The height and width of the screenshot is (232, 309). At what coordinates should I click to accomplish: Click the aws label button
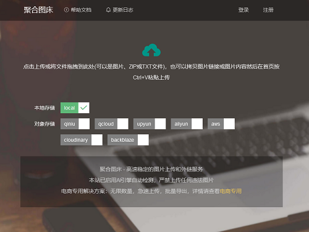point(216,124)
